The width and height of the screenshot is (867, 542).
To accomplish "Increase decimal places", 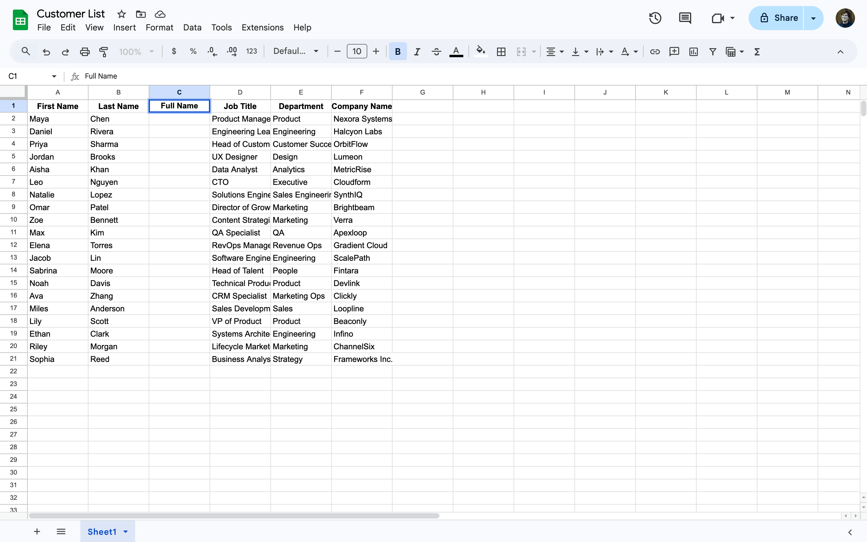I will (x=232, y=51).
